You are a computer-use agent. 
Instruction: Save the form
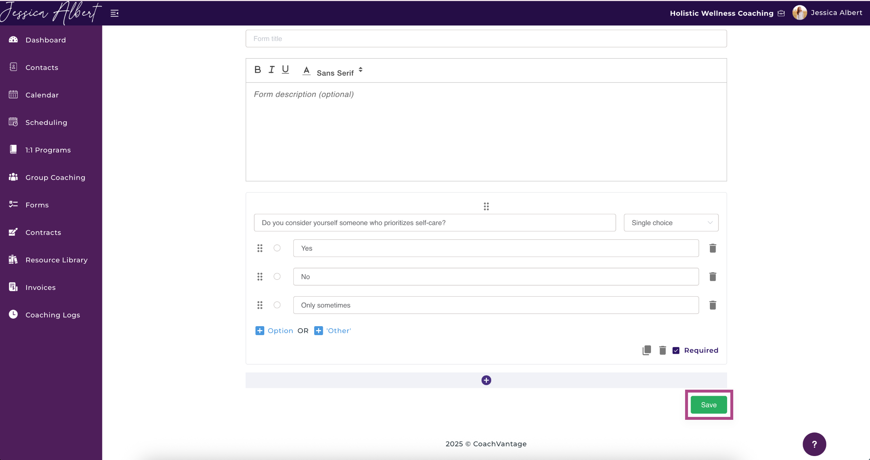[x=709, y=405]
